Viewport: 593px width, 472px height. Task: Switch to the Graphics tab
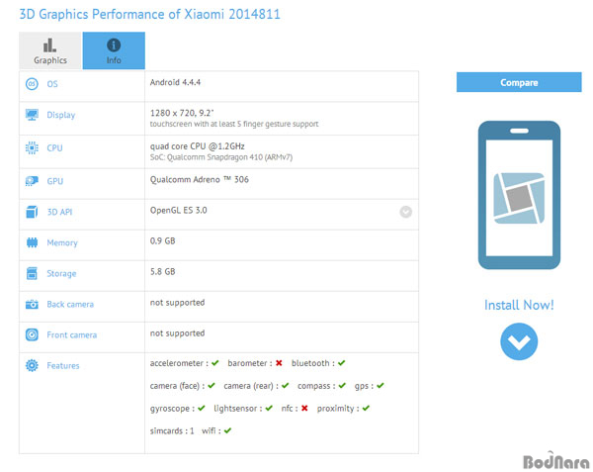(x=50, y=50)
